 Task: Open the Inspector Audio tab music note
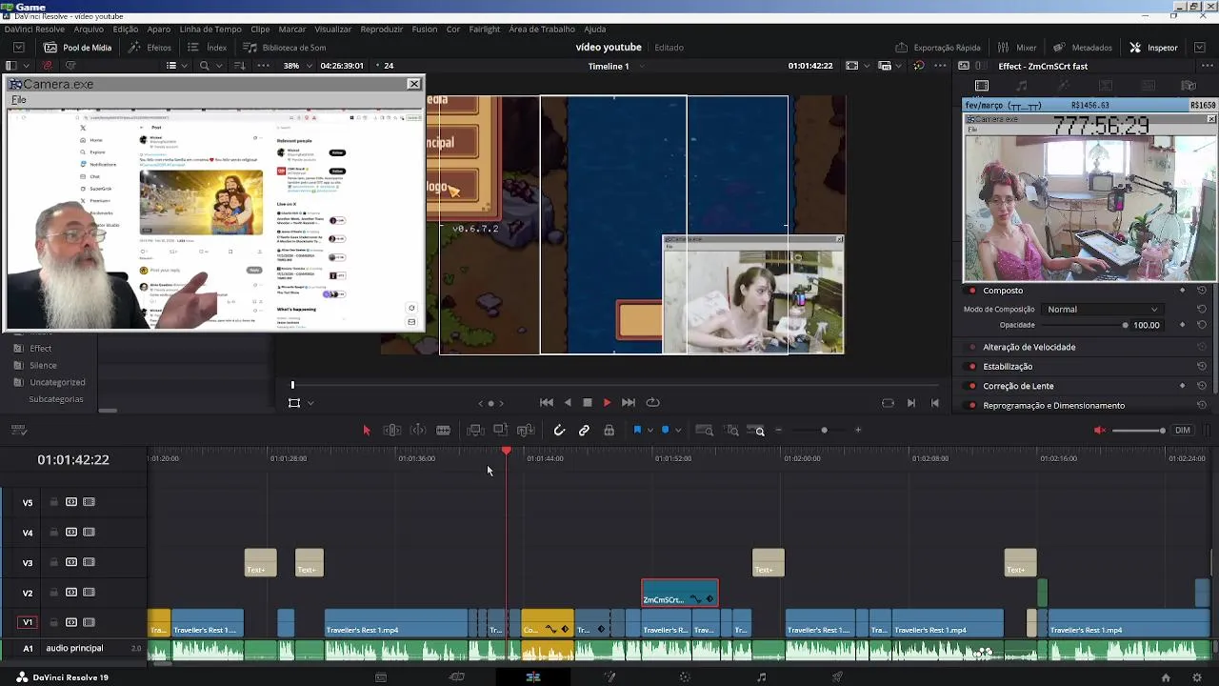click(x=1022, y=86)
